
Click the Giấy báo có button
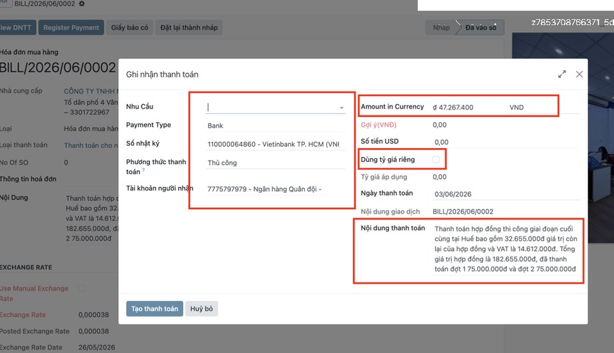click(129, 27)
